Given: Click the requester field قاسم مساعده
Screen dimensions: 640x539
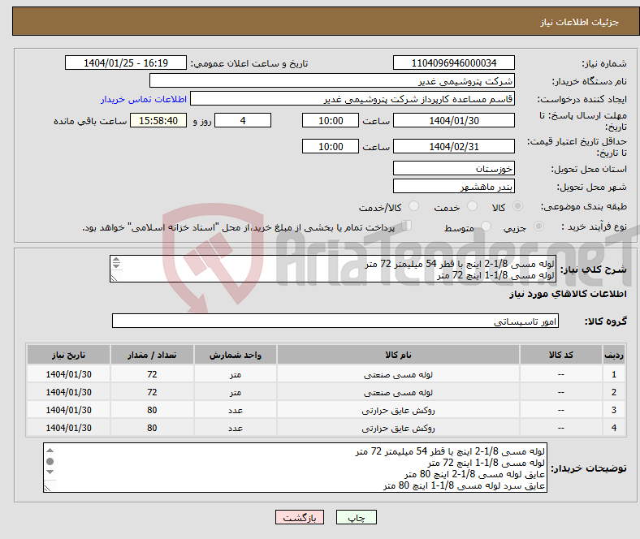Looking at the screenshot, I should click(x=352, y=99).
